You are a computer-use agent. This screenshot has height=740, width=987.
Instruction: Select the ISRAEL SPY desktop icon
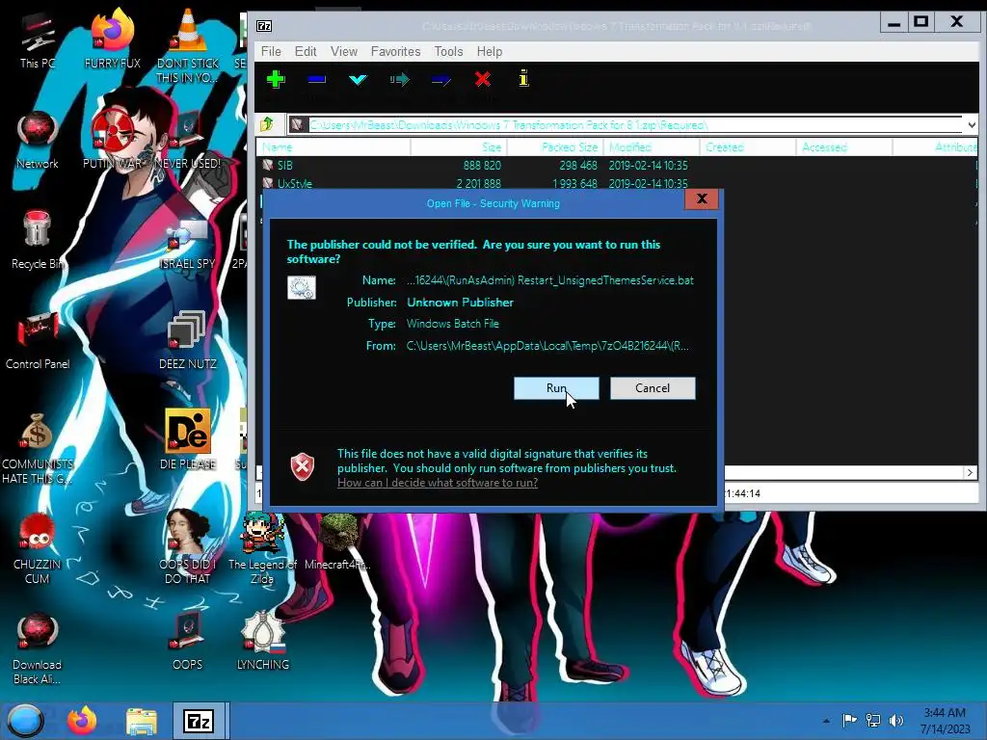point(188,246)
